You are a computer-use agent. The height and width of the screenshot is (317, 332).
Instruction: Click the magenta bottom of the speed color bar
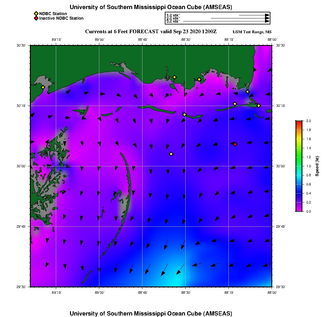coord(299,210)
